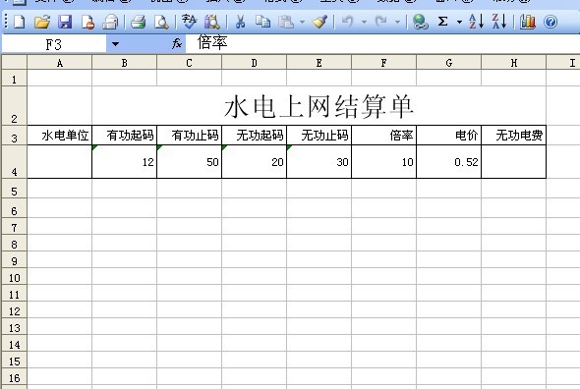
Task: Select the cell with value 20
Action: (x=255, y=162)
